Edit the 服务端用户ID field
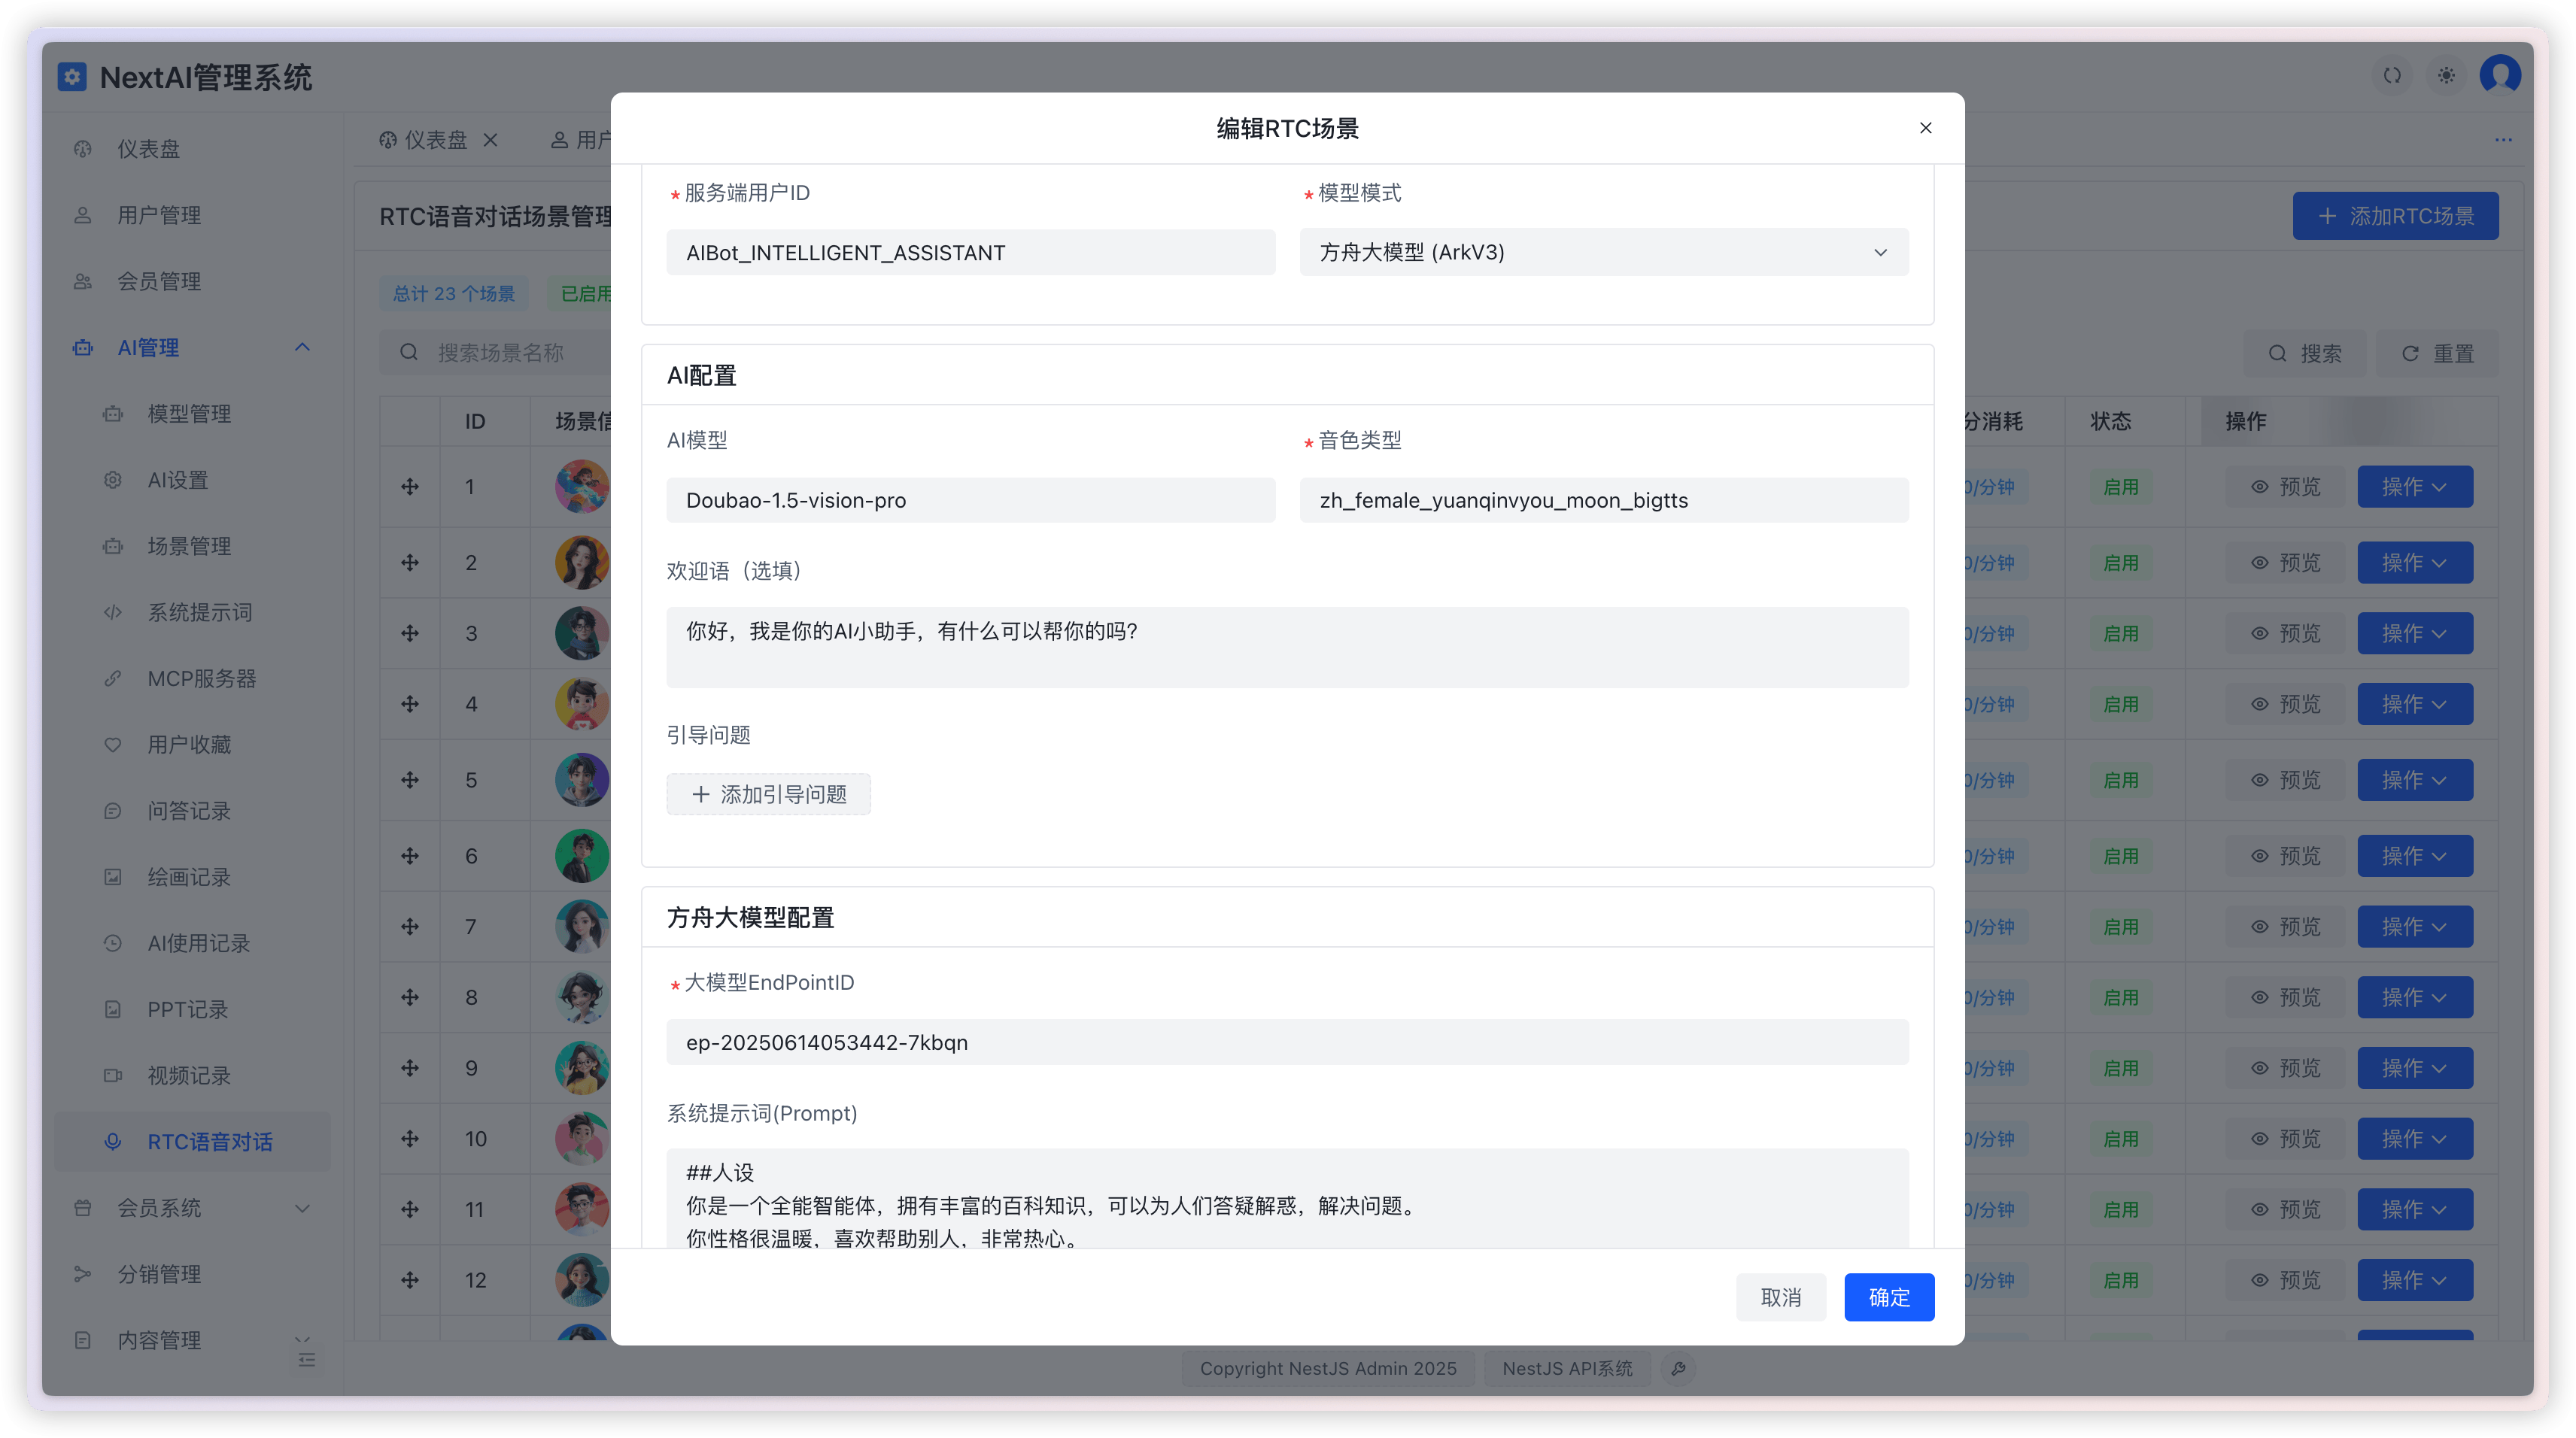This screenshot has width=2576, height=1438. point(970,252)
